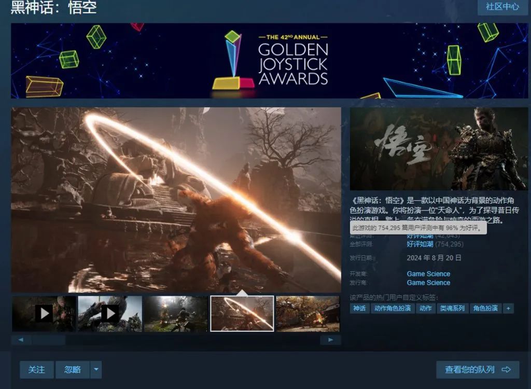Select the 类魂系列 tag

pyautogui.click(x=452, y=309)
